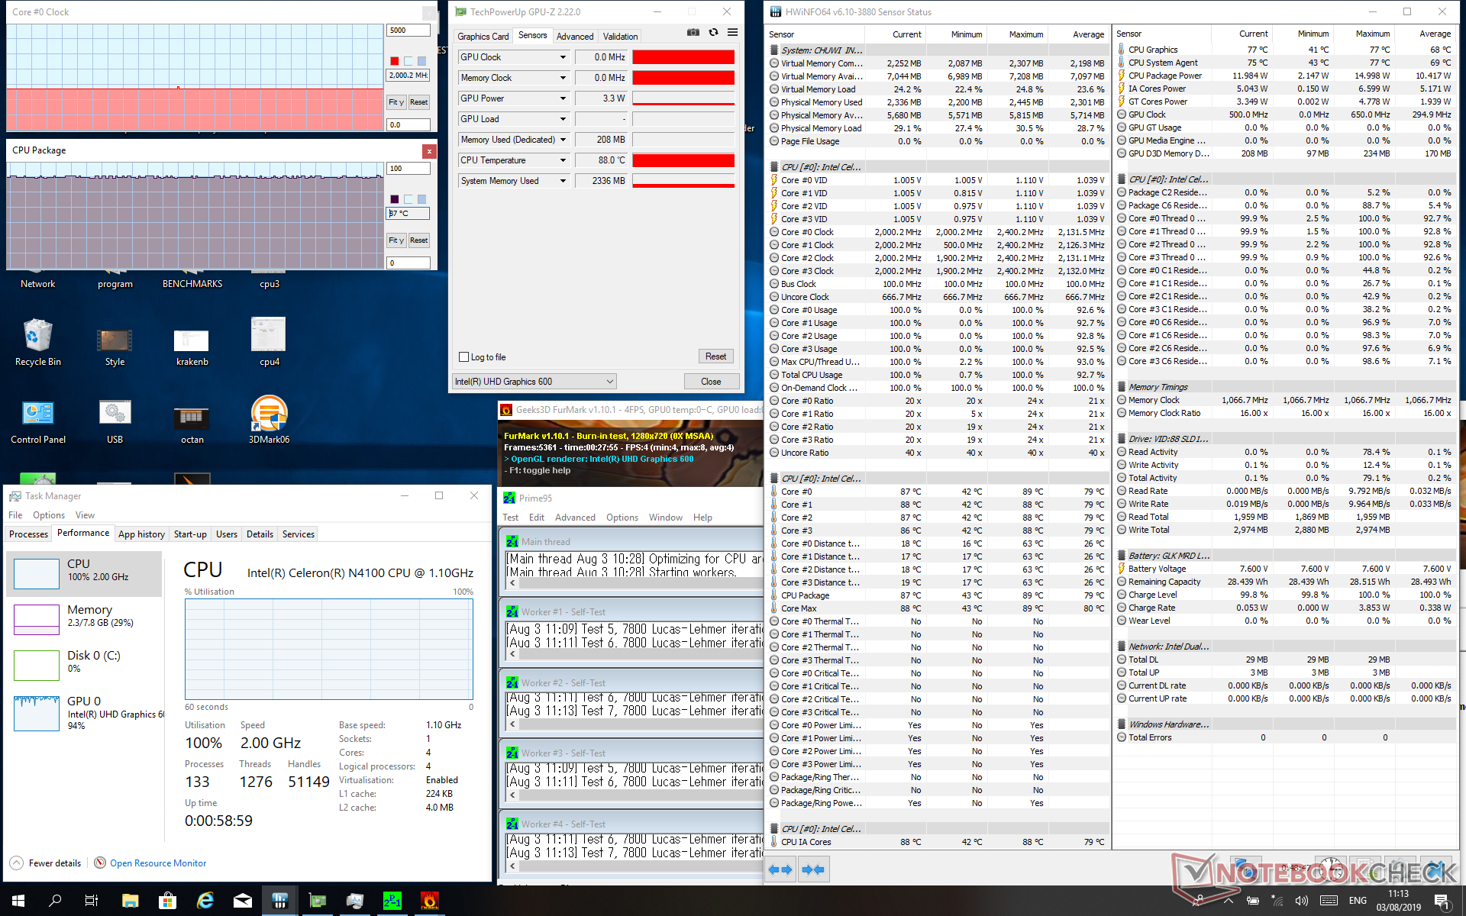Open Task Manager Processes tab

tap(28, 534)
